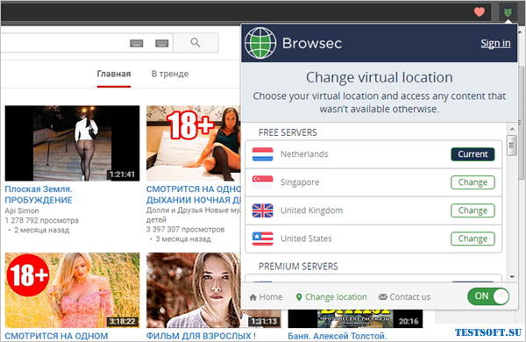The image size is (526, 342).
Task: Click the red heart icon in browser toolbar
Action: pyautogui.click(x=480, y=12)
